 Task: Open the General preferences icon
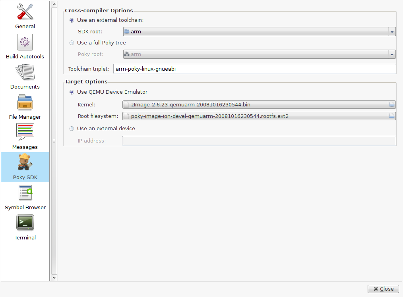(25, 12)
